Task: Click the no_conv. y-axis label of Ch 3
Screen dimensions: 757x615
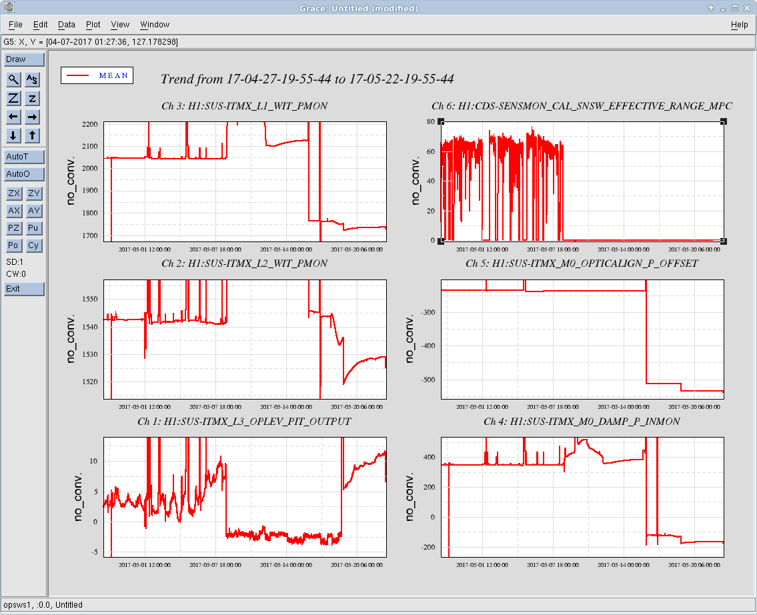Action: [x=71, y=181]
